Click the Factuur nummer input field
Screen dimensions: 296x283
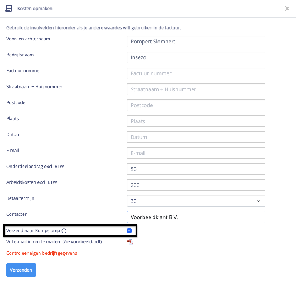point(196,73)
